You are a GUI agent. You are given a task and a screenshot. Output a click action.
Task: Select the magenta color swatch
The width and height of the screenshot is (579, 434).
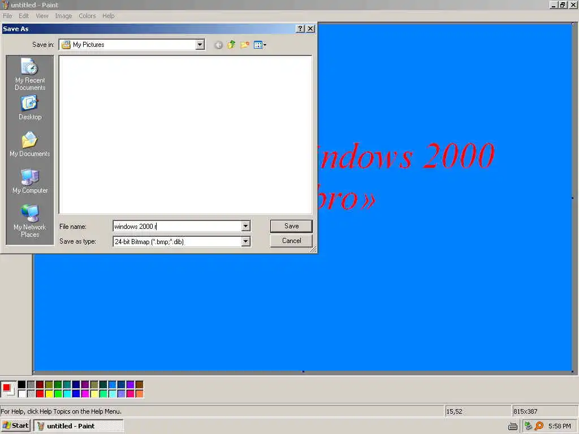click(85, 394)
